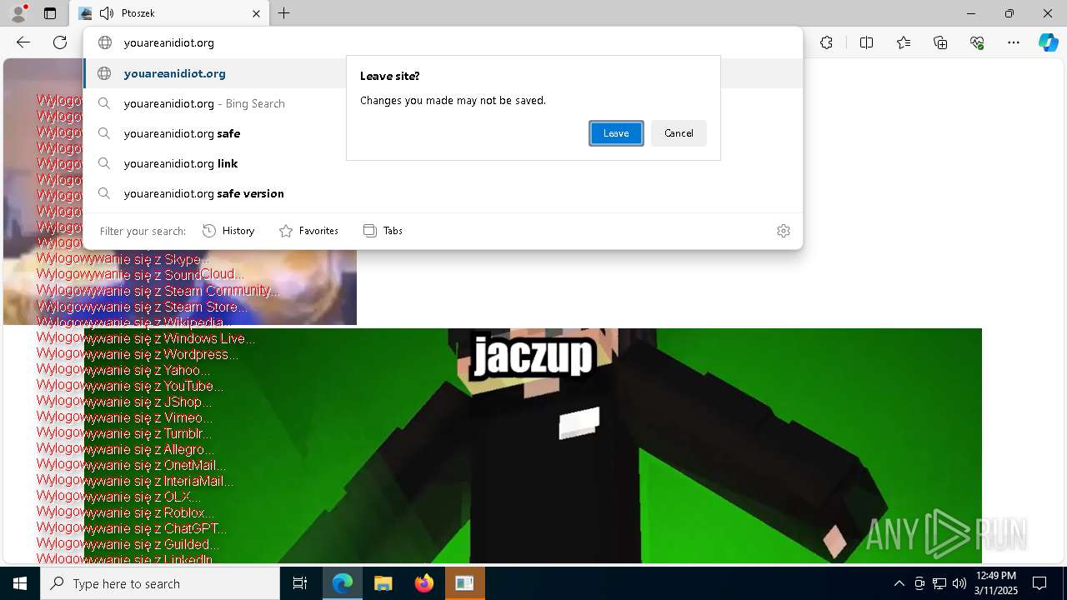Select the youareanidiot.org site suggestion

443,73
